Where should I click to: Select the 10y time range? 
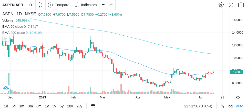tap(70, 106)
